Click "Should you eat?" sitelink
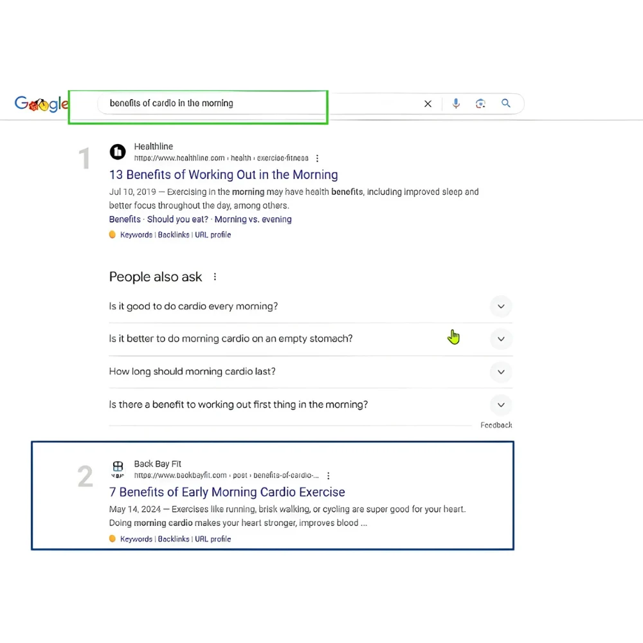Image resolution: width=643 pixels, height=643 pixels. pos(177,219)
